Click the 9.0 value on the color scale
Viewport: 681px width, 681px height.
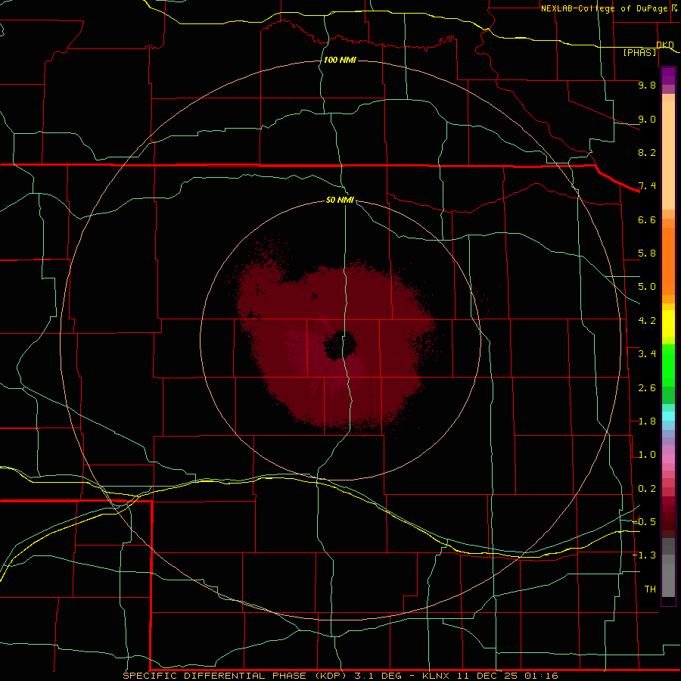pyautogui.click(x=647, y=119)
